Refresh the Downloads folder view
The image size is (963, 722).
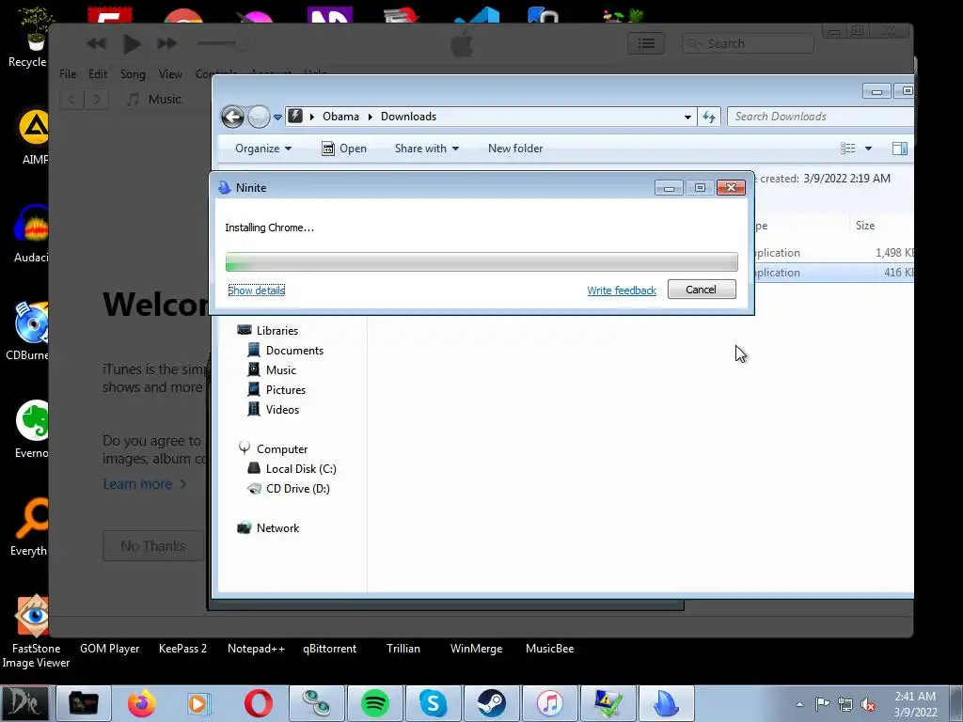(709, 117)
